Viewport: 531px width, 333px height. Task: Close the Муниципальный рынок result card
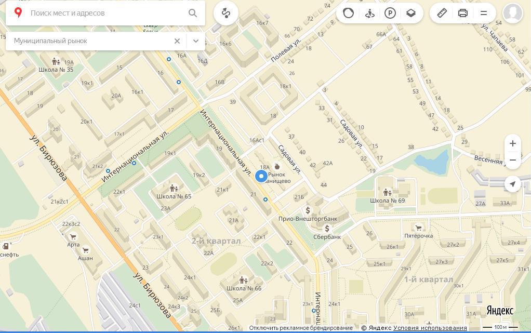tap(177, 41)
